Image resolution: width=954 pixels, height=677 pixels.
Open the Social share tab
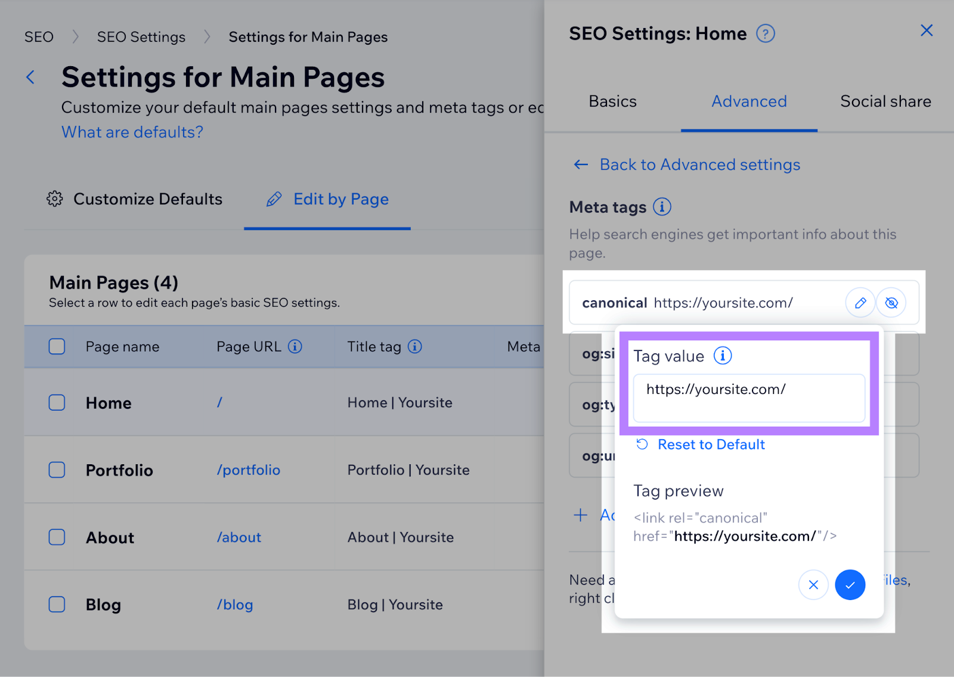(885, 101)
